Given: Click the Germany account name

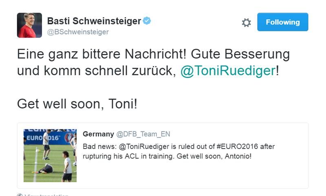Looking at the screenshot, I should click(x=98, y=134).
